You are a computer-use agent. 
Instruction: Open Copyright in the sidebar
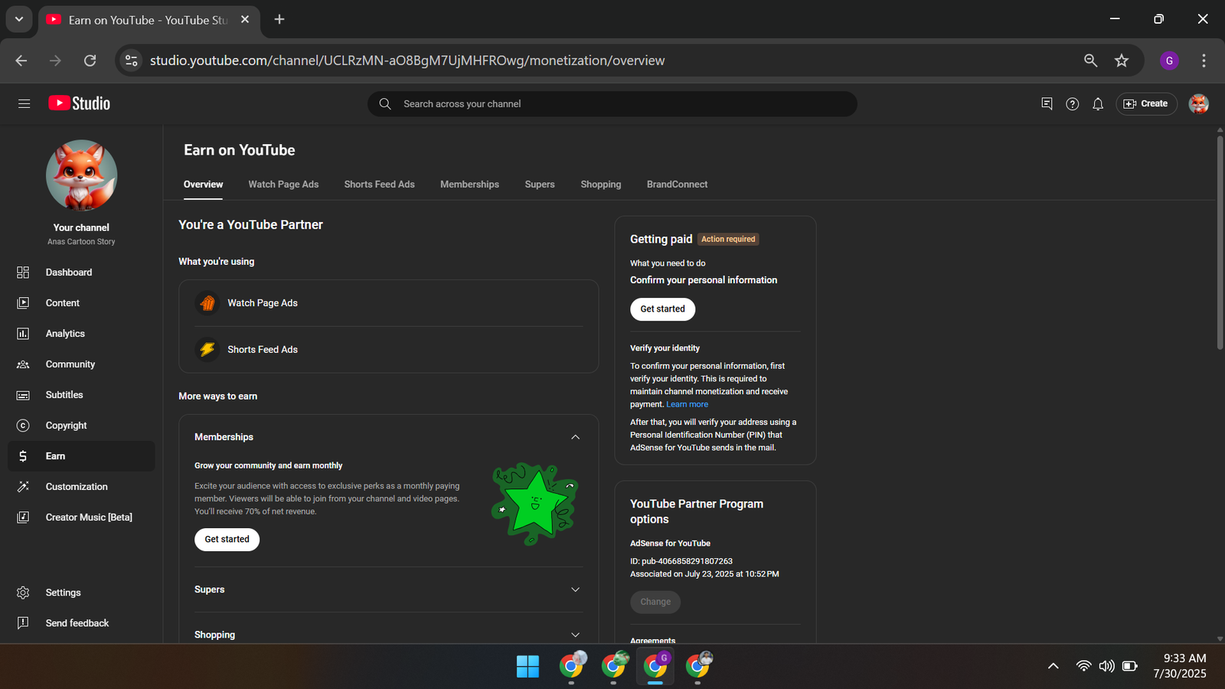pos(81,426)
